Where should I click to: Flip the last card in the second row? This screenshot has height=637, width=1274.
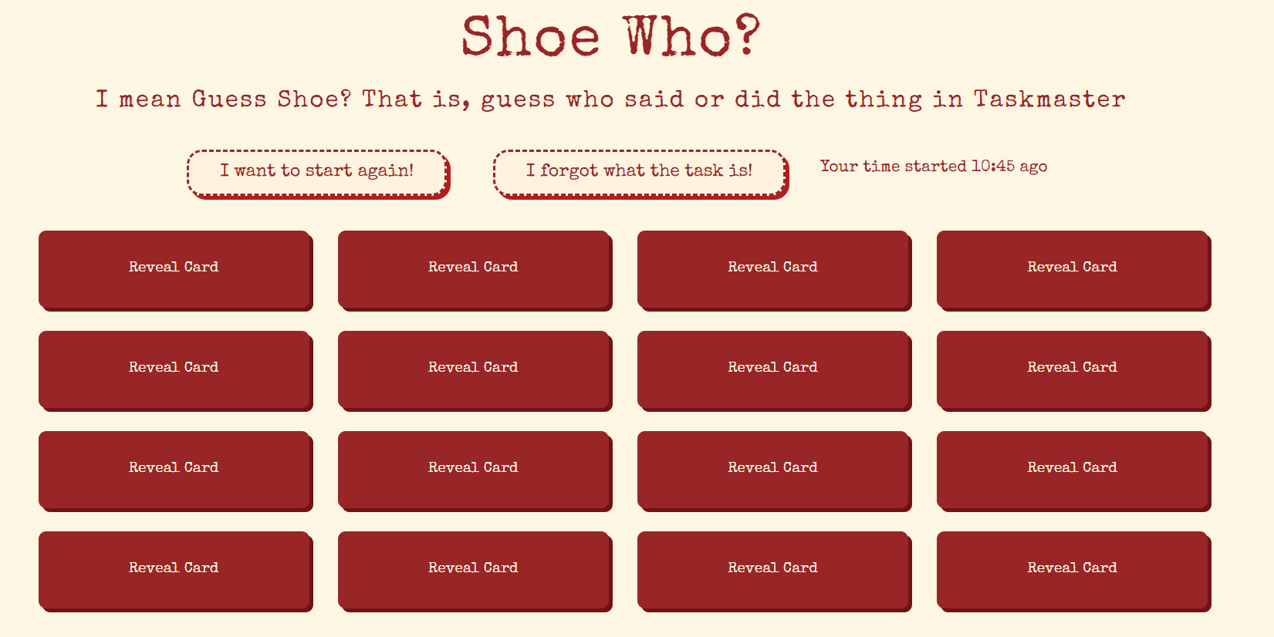pos(1073,369)
